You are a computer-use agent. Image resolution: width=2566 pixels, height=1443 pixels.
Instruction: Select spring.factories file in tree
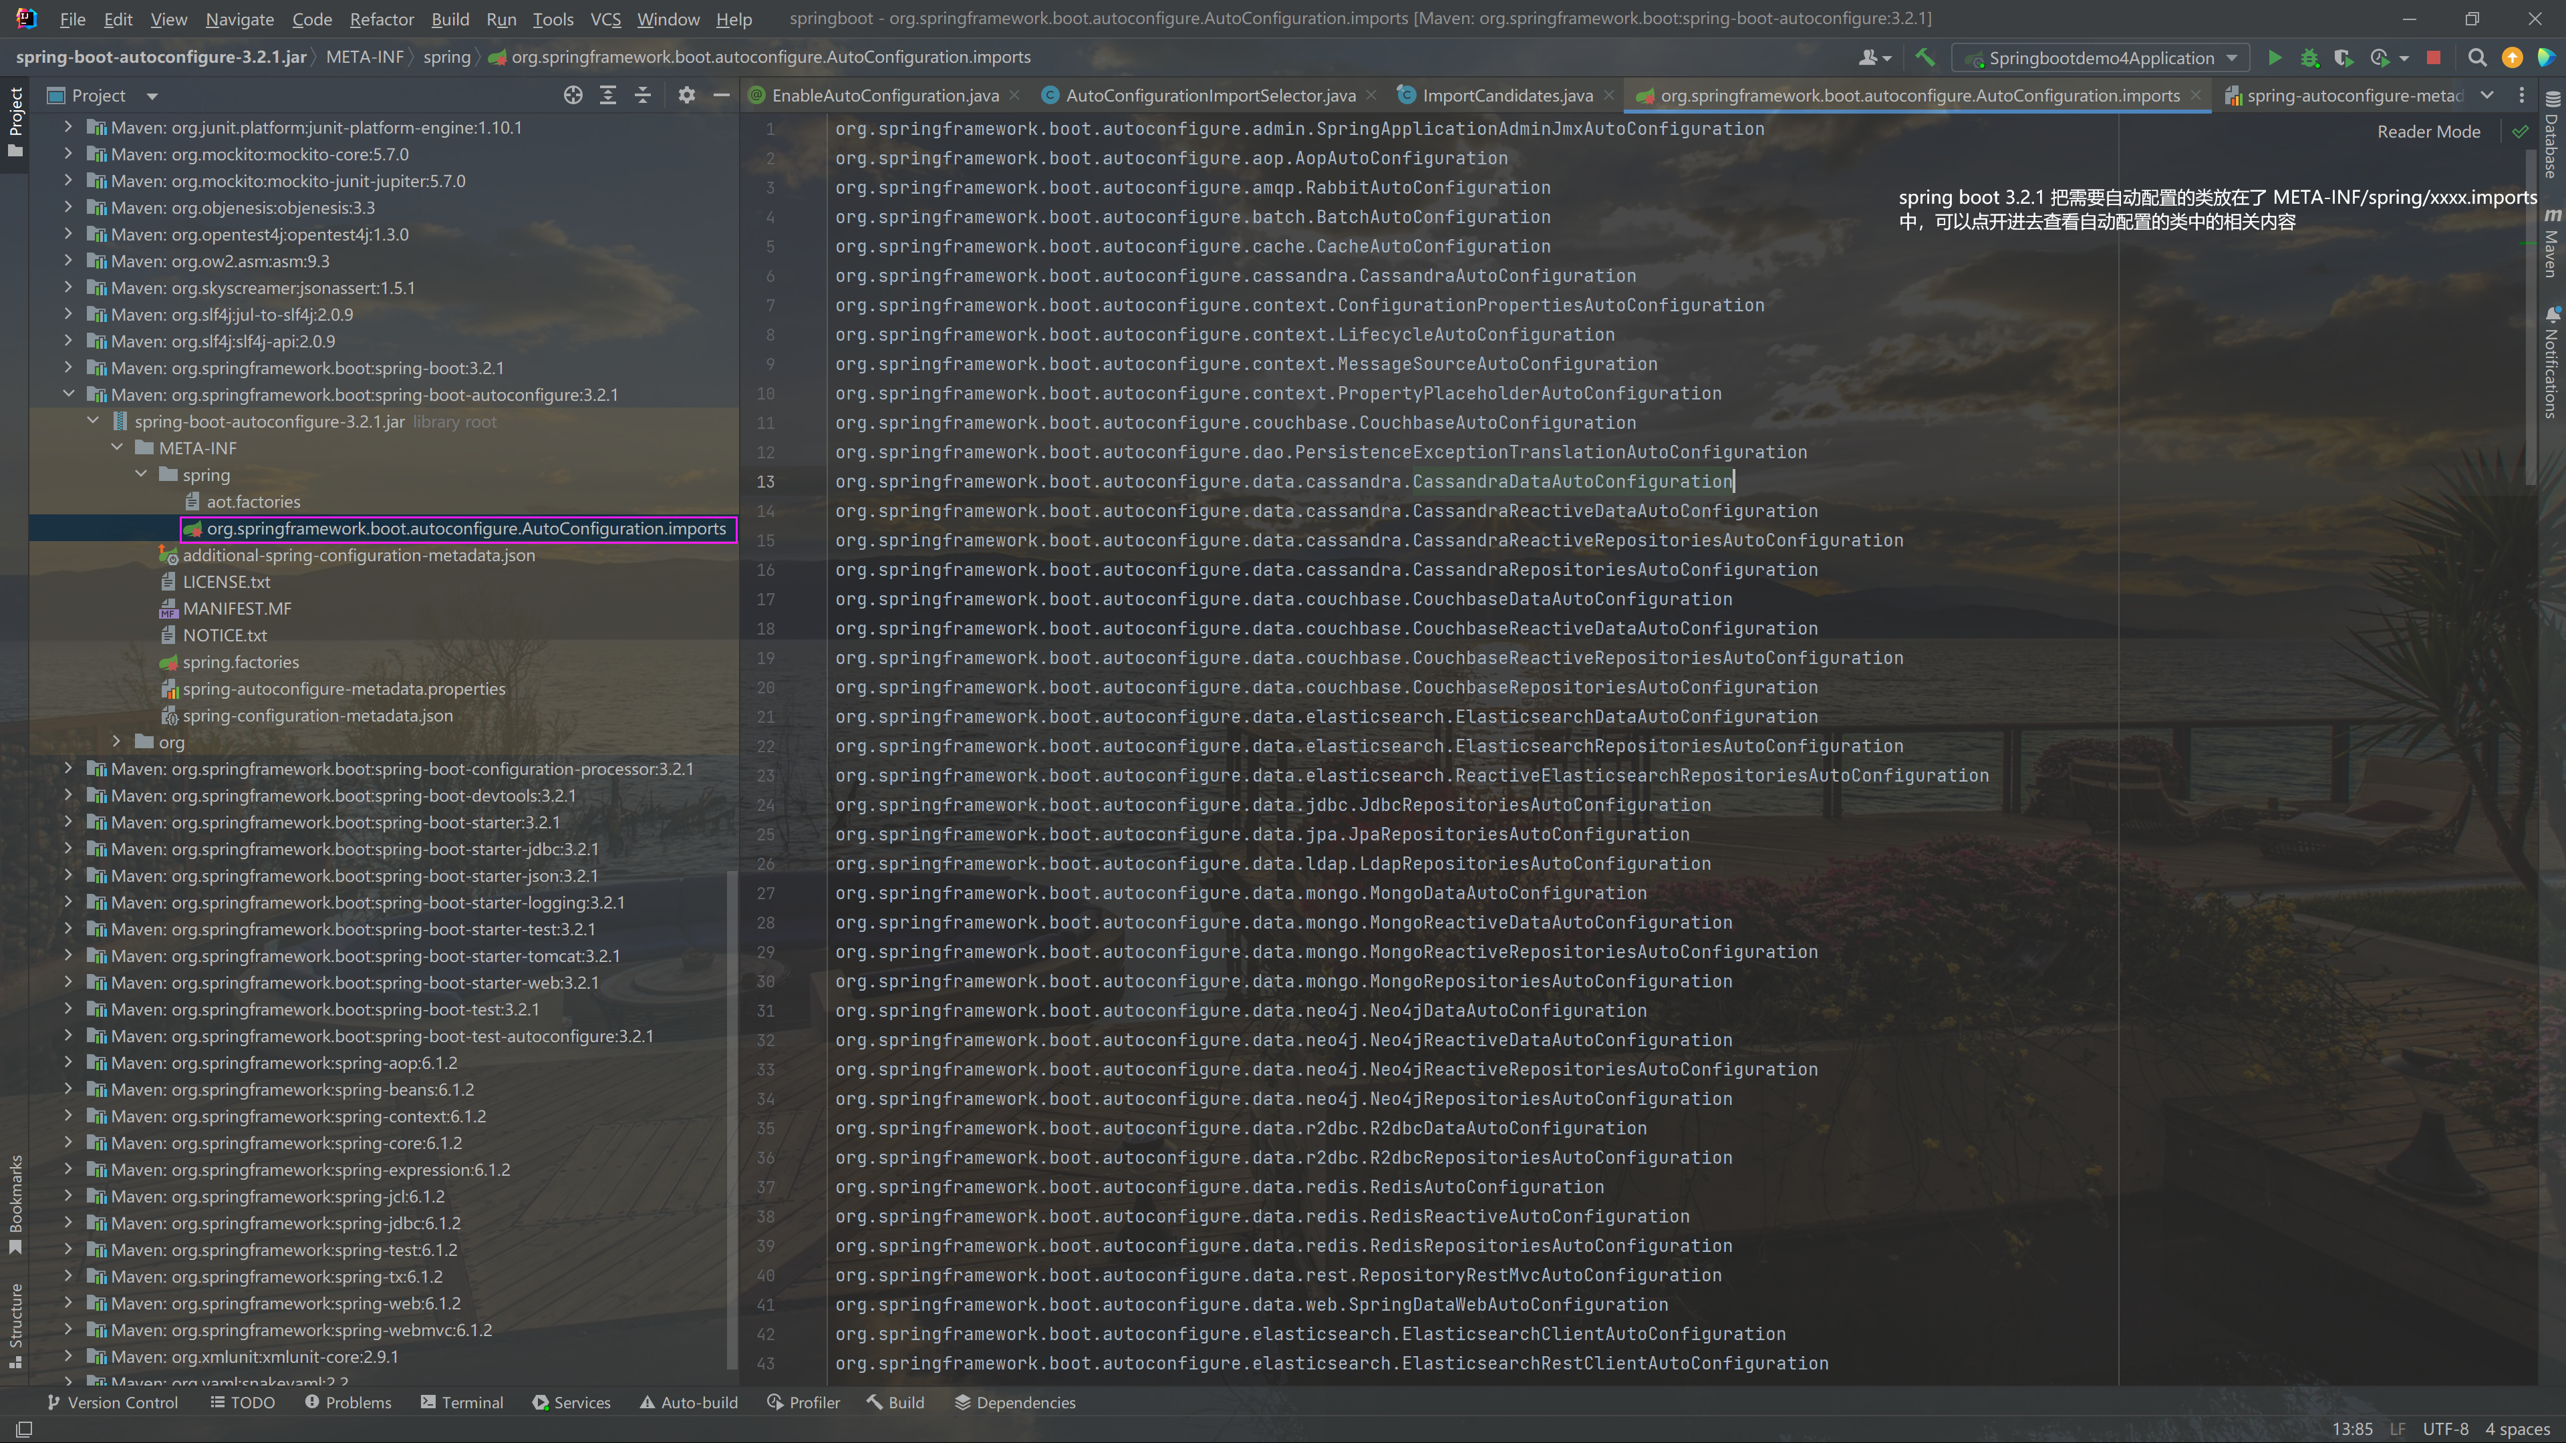pos(240,662)
